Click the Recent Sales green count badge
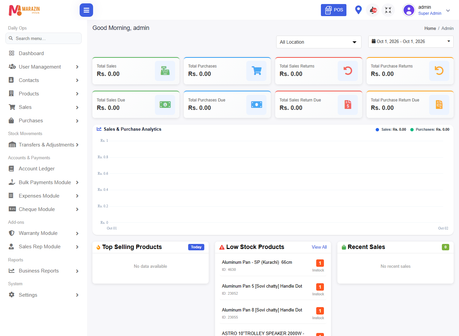The image size is (459, 336). click(x=446, y=247)
